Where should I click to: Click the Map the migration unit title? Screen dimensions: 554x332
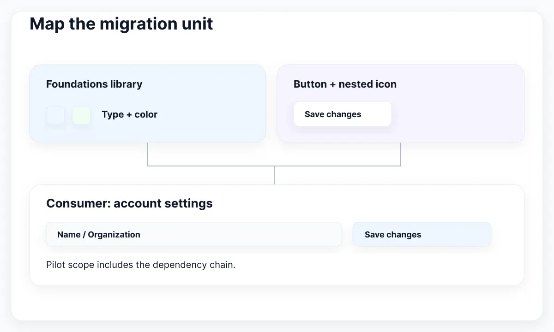121,24
